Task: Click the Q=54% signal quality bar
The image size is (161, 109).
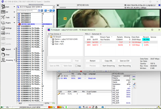Action: [61, 107]
